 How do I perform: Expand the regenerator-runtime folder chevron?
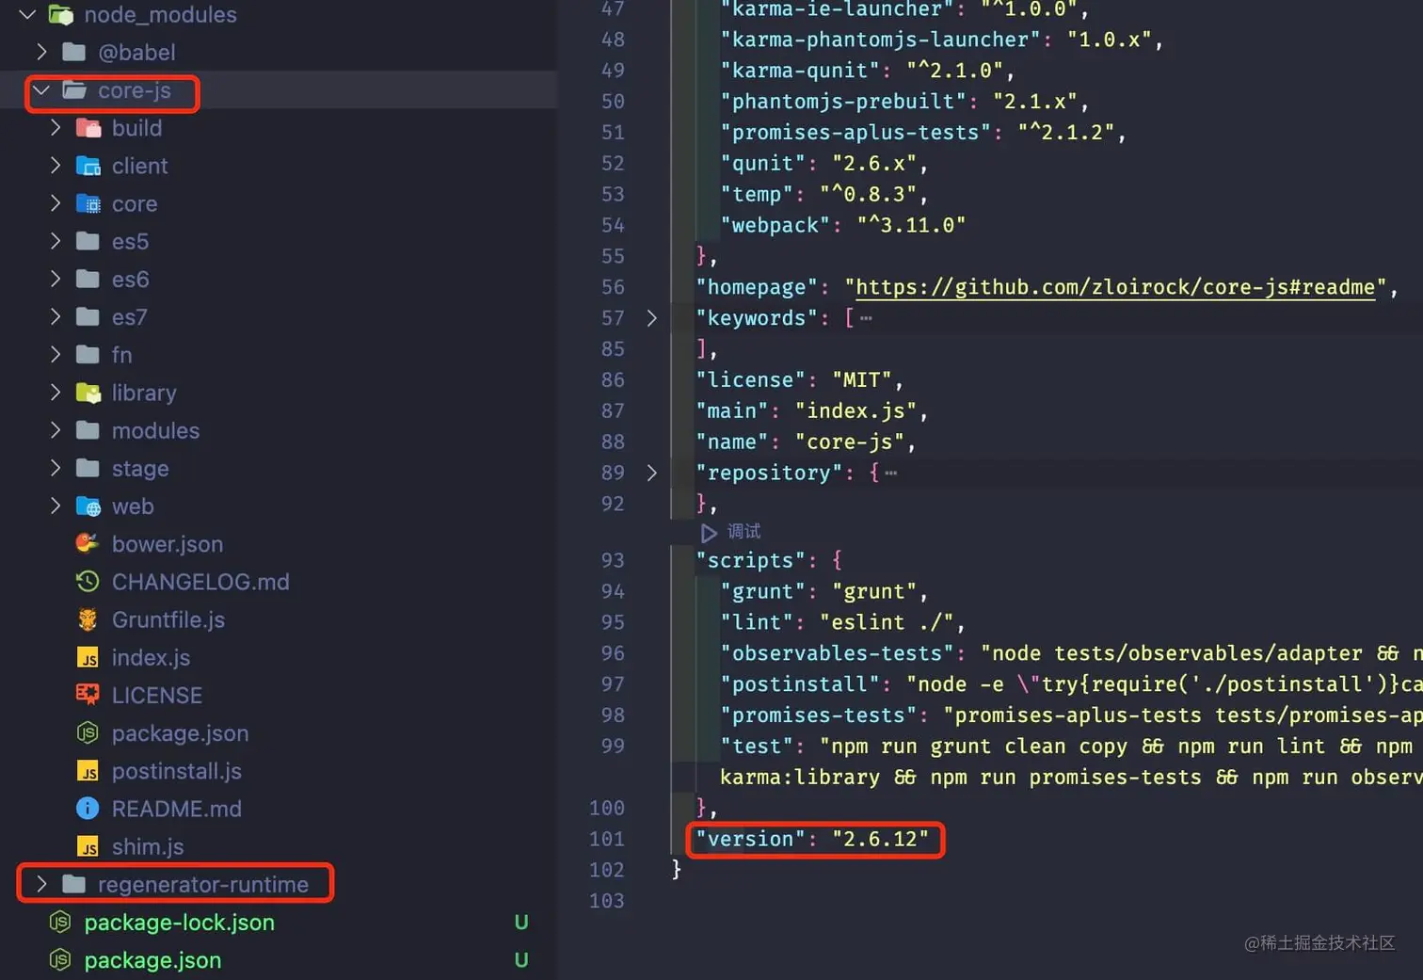tap(41, 884)
